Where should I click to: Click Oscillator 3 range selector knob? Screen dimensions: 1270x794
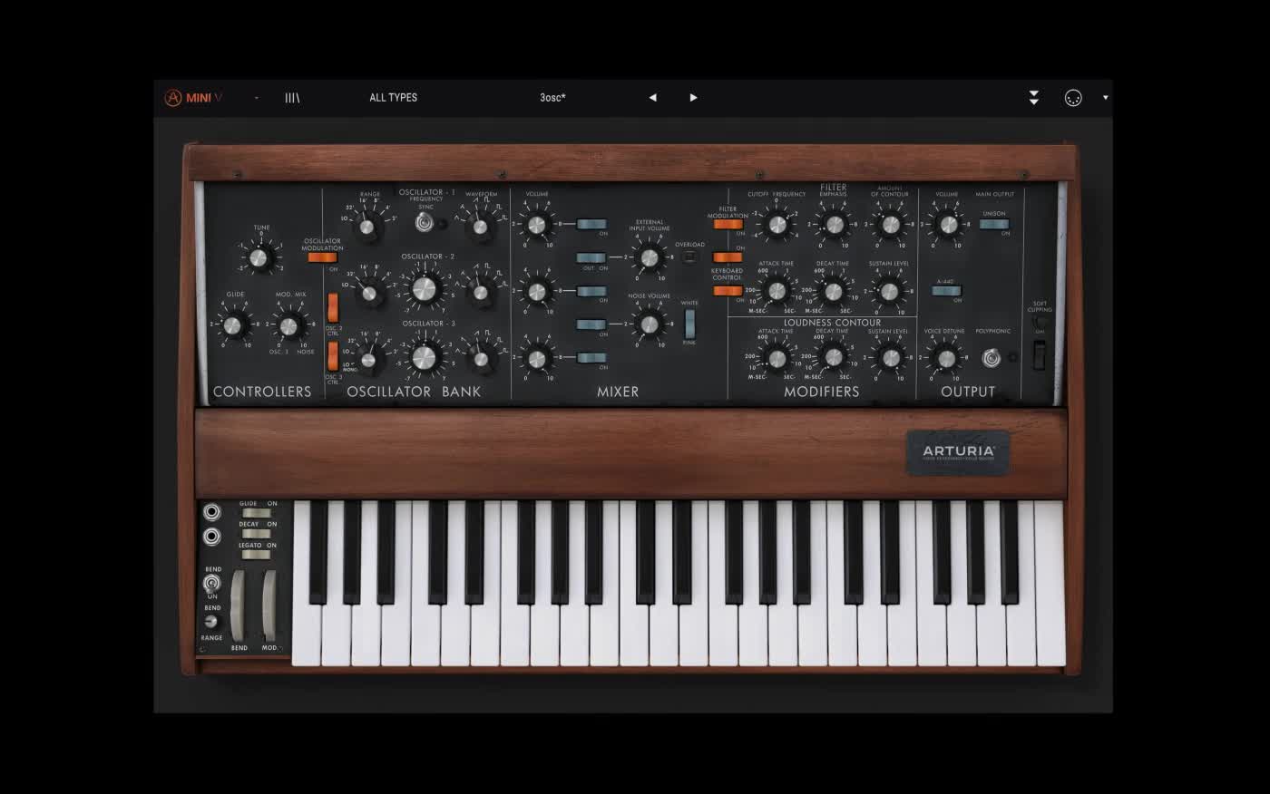368,358
